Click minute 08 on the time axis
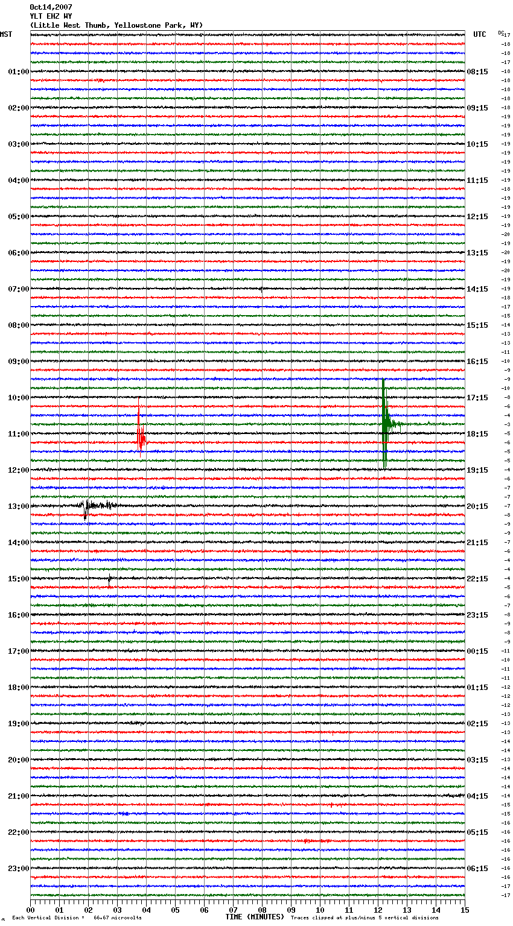Screen dimensions: 513x926 click(262, 910)
